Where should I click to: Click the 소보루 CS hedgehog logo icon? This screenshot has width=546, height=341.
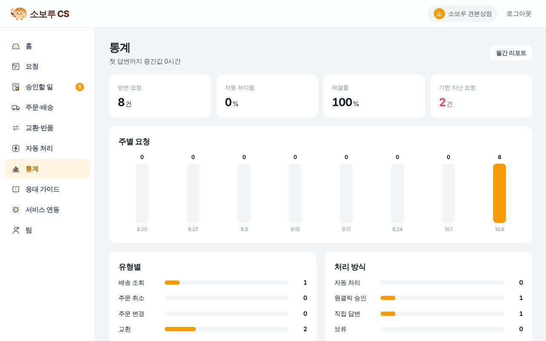pyautogui.click(x=19, y=14)
